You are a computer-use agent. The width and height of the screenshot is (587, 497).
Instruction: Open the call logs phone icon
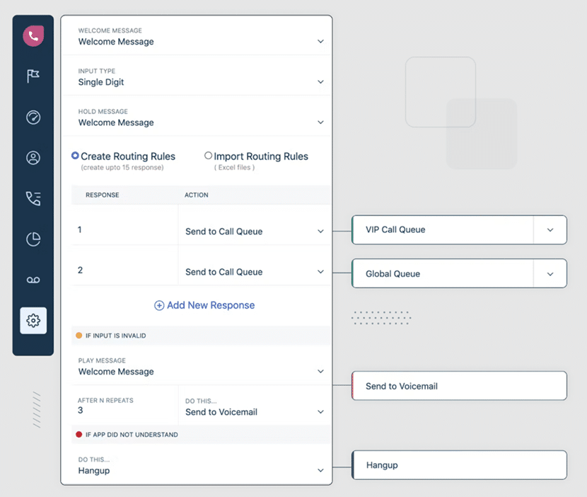[x=33, y=198]
